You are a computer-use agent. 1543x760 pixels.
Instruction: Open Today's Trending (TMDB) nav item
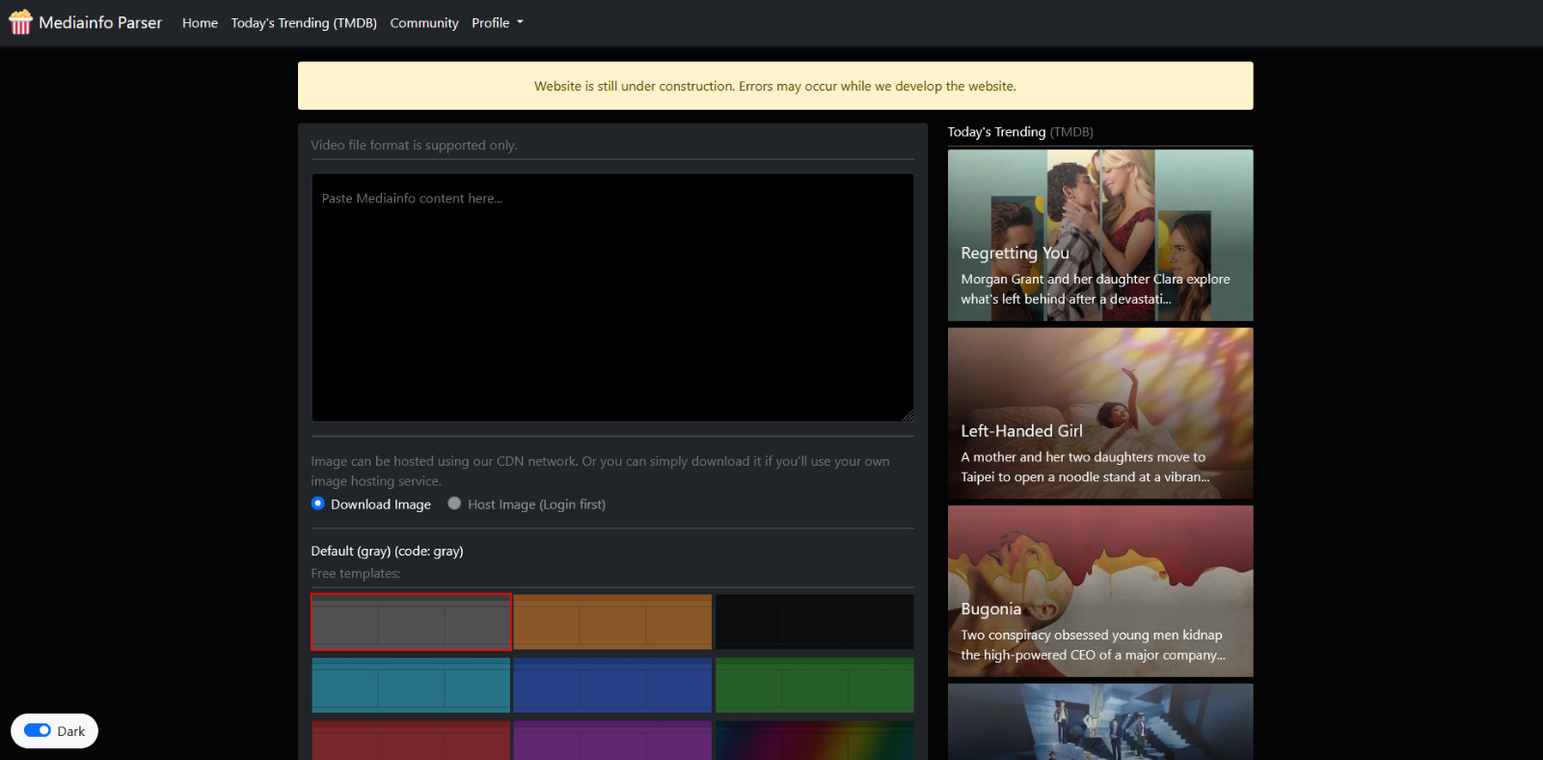point(304,23)
